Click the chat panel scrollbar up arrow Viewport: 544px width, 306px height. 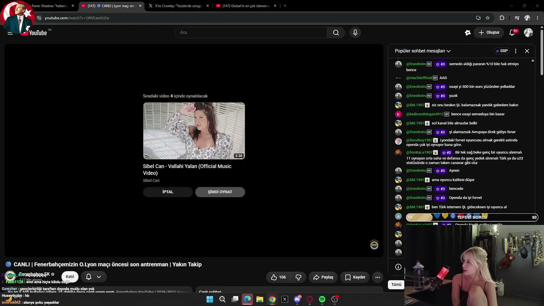[533, 61]
